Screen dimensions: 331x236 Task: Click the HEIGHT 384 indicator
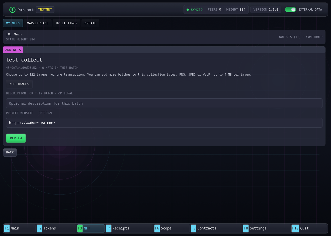tap(236, 10)
